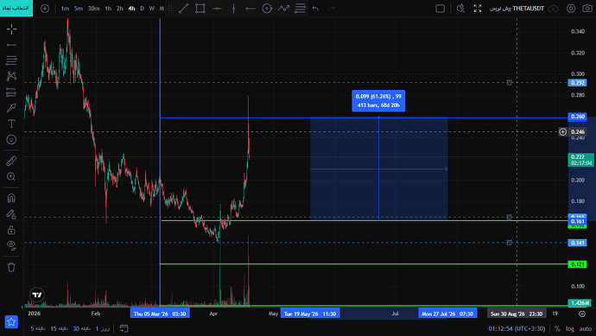Image resolution: width=596 pixels, height=336 pixels.
Task: Click the 0.260 blue price label
Action: pyautogui.click(x=577, y=117)
